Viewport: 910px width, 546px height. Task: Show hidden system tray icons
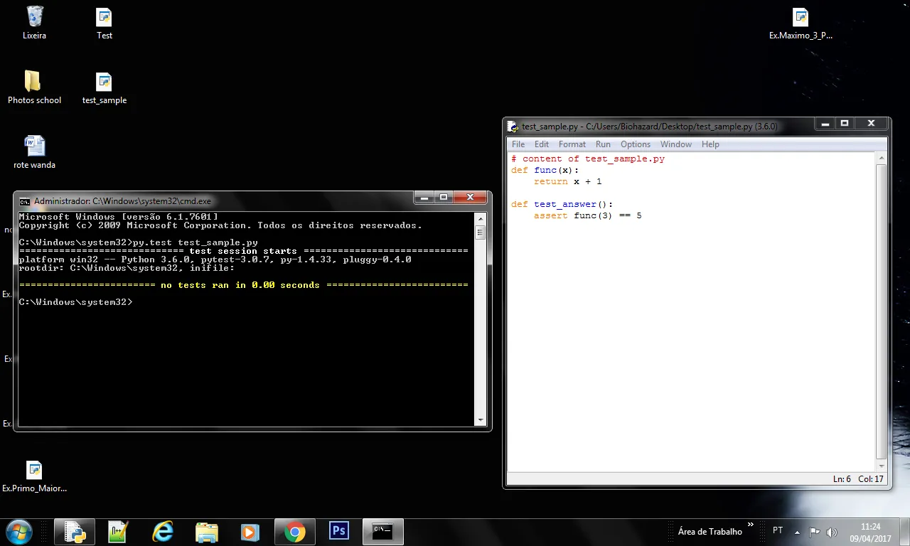pos(797,532)
